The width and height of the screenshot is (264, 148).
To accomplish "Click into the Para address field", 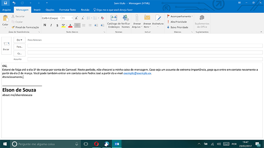I will pos(145,46).
